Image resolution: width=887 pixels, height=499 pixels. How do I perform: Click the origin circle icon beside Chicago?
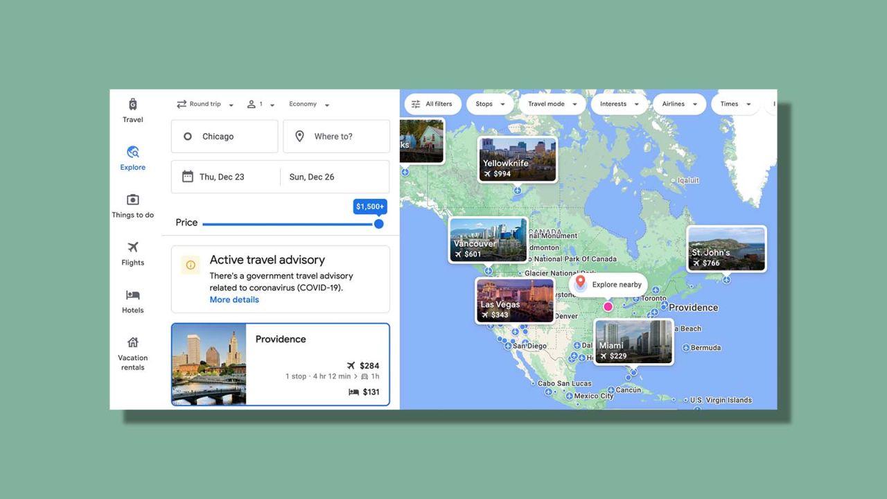[187, 137]
